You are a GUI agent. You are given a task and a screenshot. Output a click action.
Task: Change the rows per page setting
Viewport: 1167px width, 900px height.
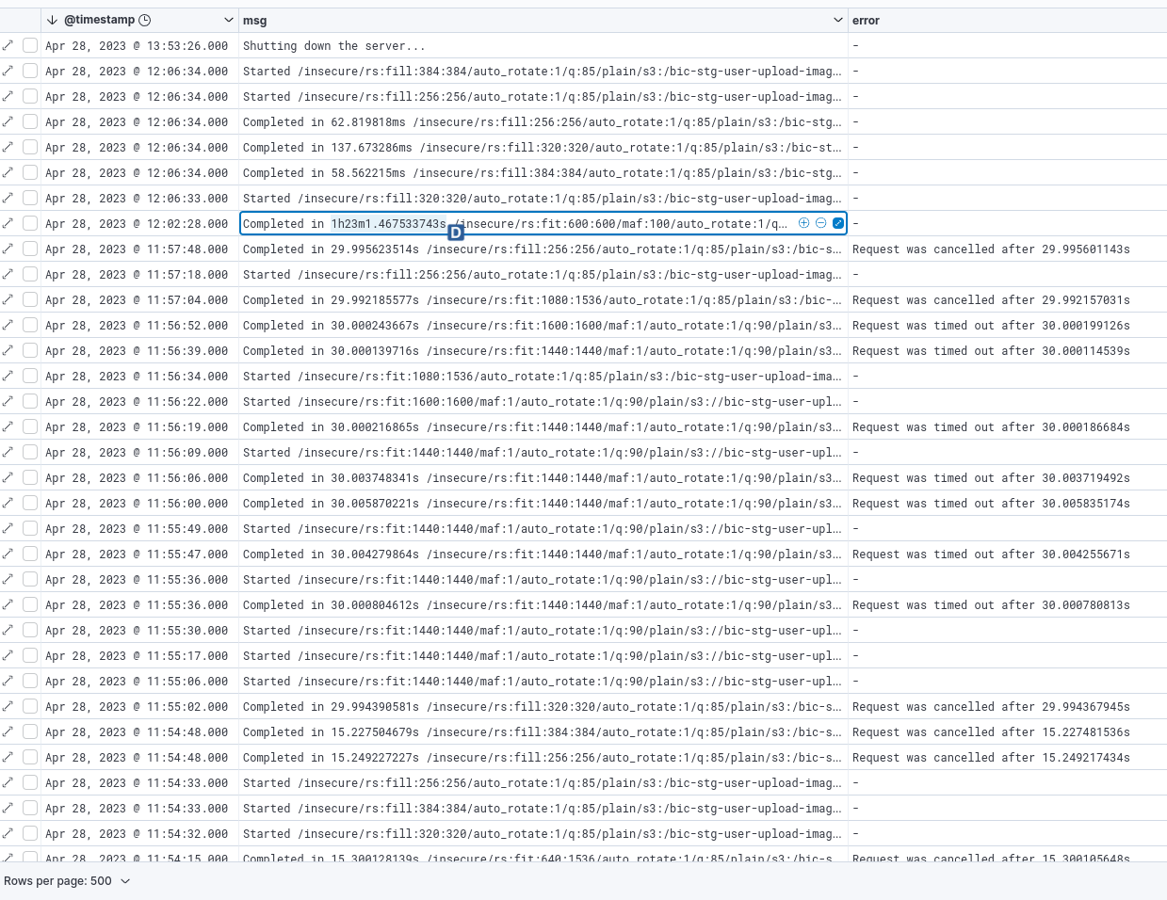66,881
